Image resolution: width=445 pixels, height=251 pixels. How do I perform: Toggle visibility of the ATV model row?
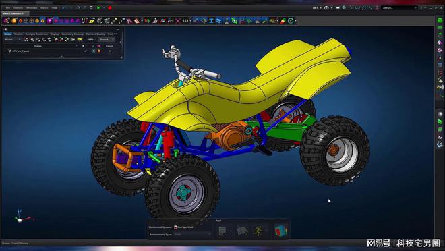click(x=93, y=51)
